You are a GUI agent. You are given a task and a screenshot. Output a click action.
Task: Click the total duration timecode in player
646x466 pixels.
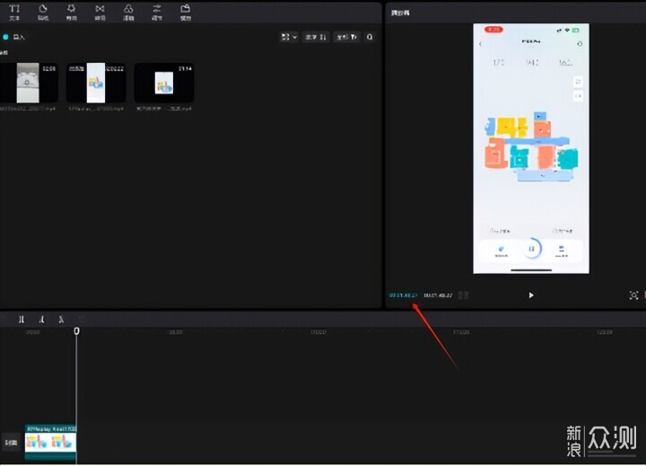[x=438, y=295]
